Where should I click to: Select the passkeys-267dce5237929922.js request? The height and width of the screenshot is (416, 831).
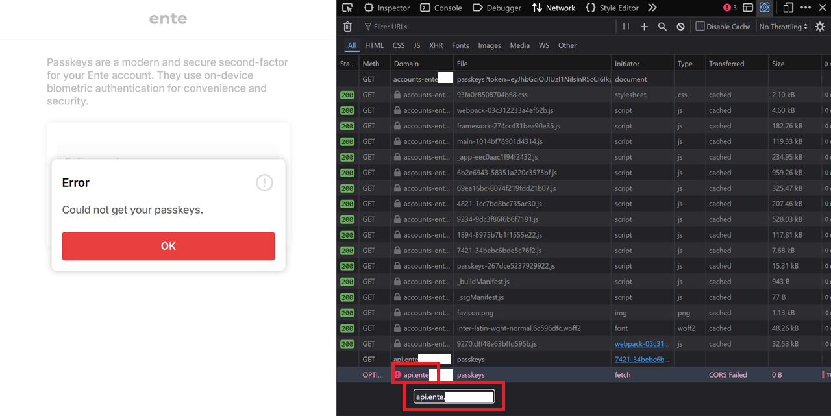point(584,266)
